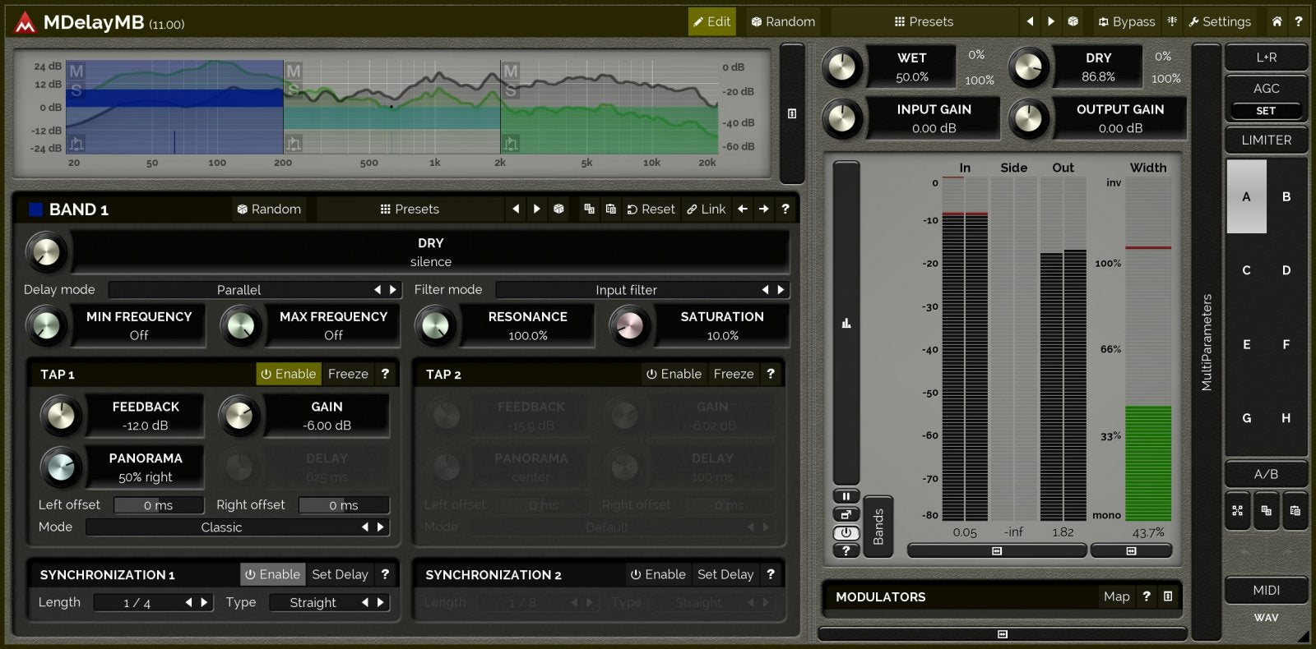Click Tap 1 Left offset 0 ms field
Screen dimensions: 1316x649
coord(159,505)
